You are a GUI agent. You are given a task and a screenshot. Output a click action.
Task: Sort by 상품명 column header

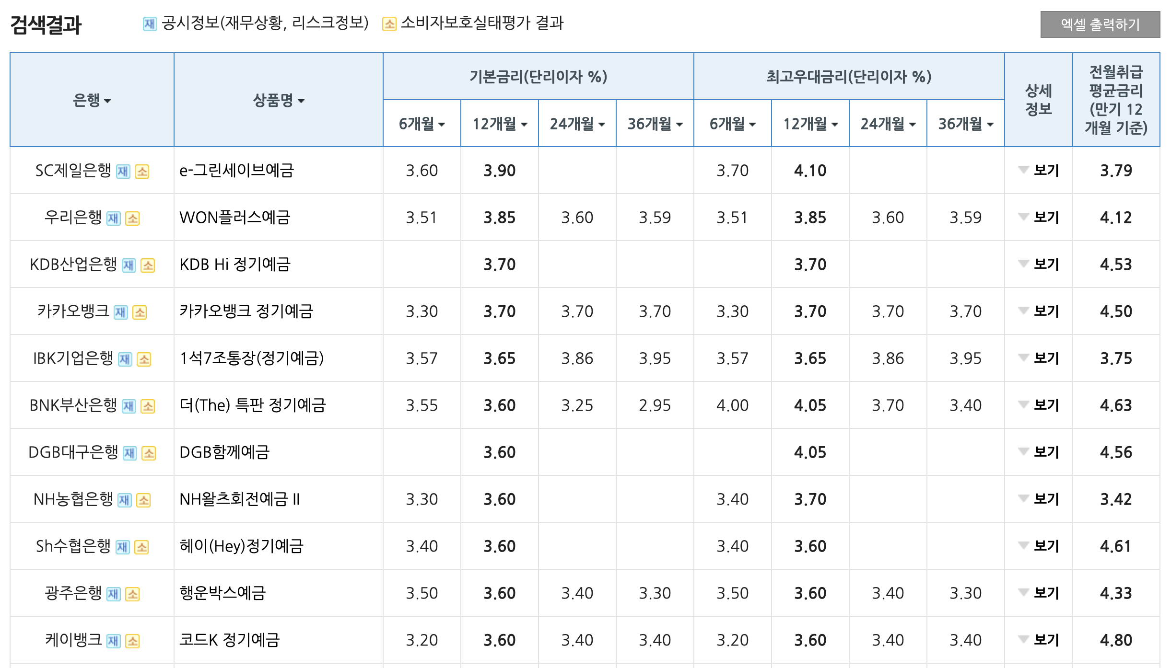pos(279,100)
